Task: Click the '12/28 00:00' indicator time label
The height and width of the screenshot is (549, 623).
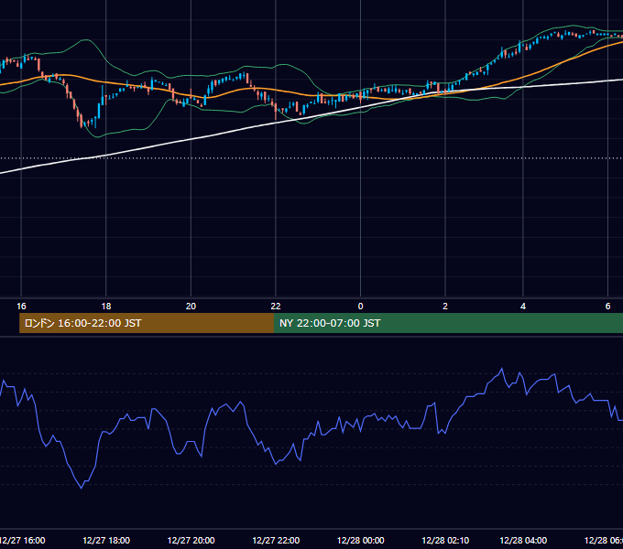Action: [360, 541]
